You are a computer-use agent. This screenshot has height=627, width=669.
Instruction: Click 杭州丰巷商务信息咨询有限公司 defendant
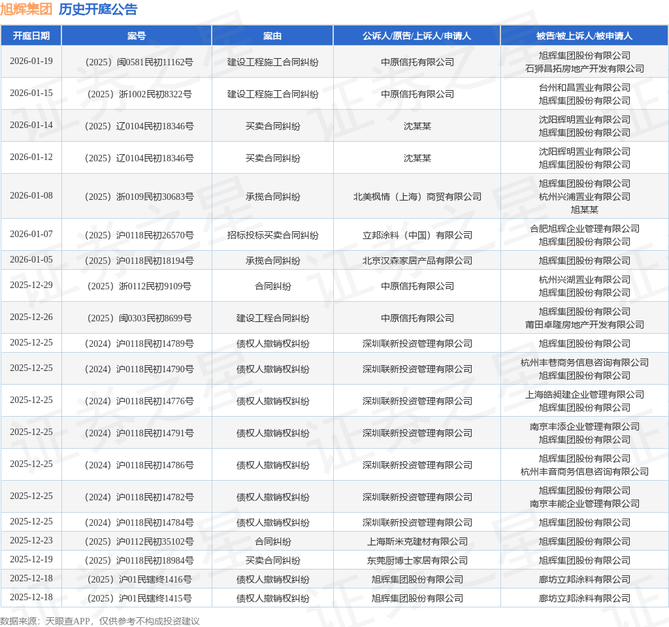click(x=585, y=363)
